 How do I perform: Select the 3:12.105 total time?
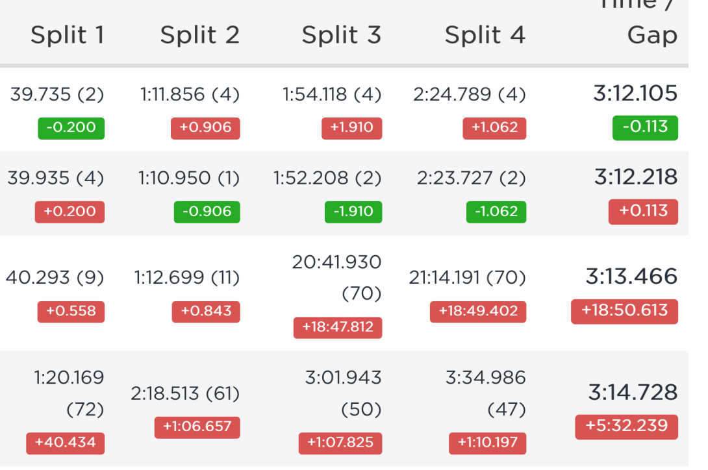pyautogui.click(x=635, y=93)
